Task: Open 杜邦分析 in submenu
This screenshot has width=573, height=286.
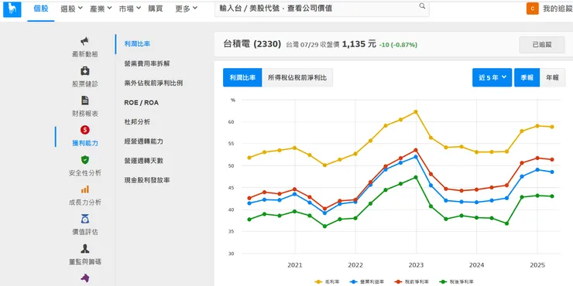Action: [x=137, y=122]
